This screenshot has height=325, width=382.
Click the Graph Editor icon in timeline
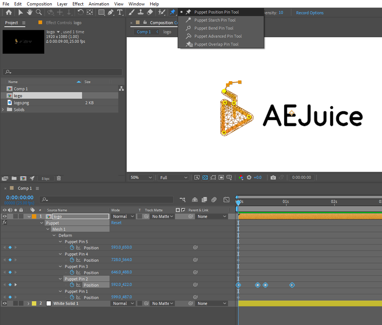coord(226,200)
